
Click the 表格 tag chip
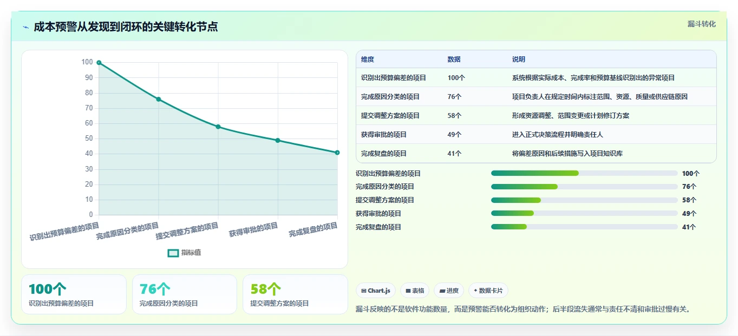415,291
